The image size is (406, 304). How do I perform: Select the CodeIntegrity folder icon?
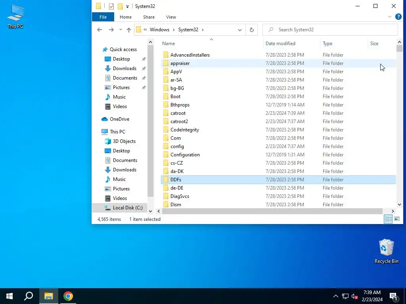[x=166, y=130]
